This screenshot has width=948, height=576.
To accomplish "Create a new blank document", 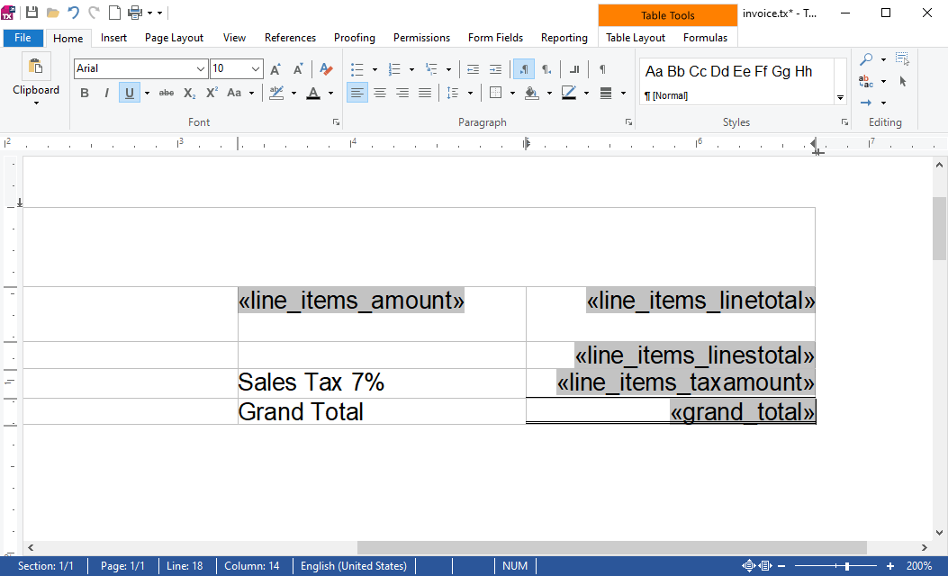I will click(x=114, y=12).
